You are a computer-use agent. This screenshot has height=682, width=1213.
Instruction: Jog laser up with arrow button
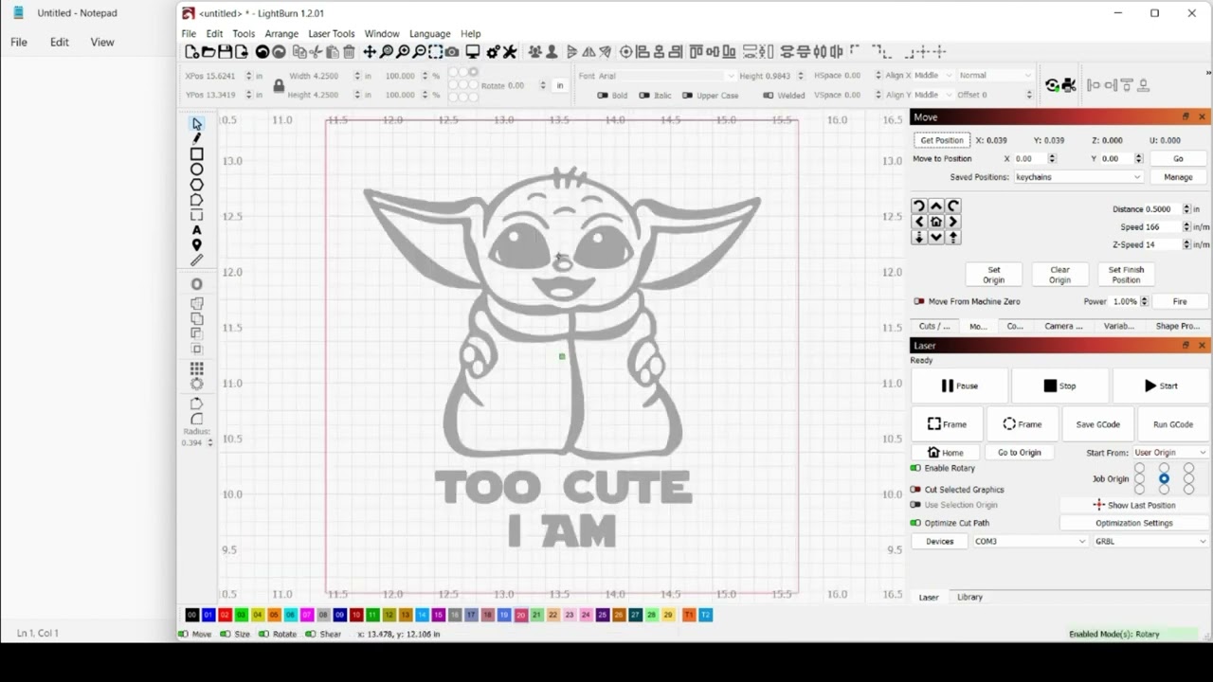pyautogui.click(x=936, y=206)
